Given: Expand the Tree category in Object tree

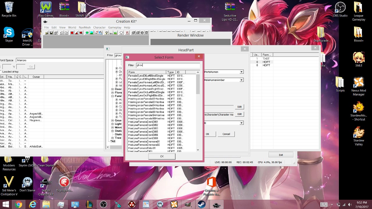Looking at the screenshot, I should coord(112,138).
